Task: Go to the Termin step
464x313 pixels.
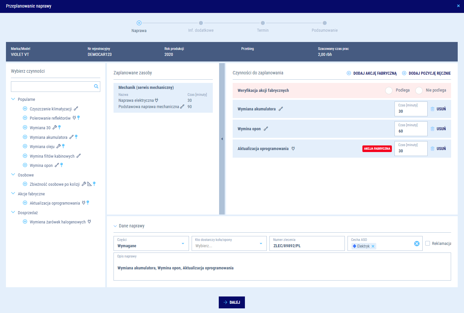Action: [x=262, y=23]
